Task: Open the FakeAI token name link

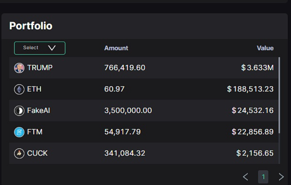Action: [x=38, y=110]
